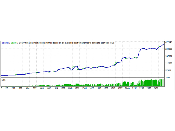Image resolution: width=175 pixels, height=131 pixels.
Task: Click the 2808 vertical axis label
Action: click(168, 78)
